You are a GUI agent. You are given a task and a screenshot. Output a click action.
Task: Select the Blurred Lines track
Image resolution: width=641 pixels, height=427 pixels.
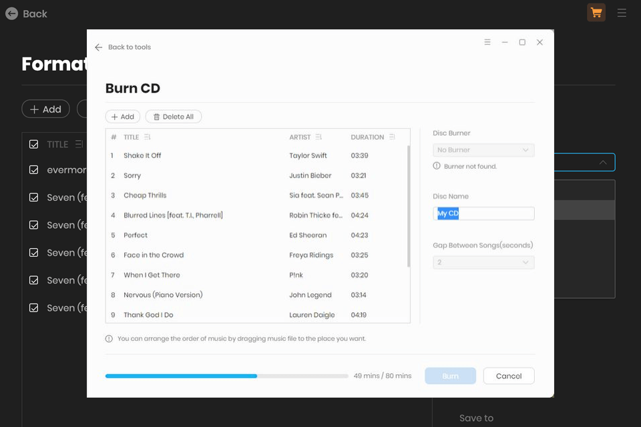click(x=258, y=216)
